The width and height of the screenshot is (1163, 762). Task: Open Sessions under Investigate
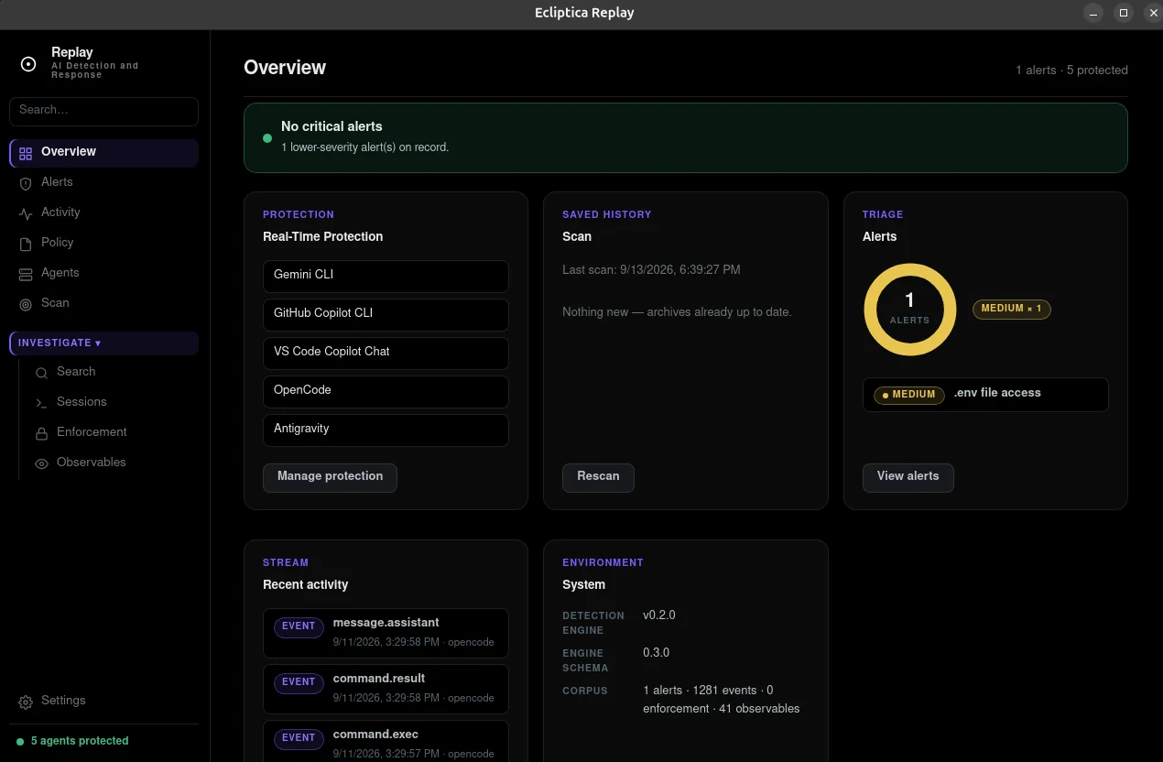tap(112, 402)
